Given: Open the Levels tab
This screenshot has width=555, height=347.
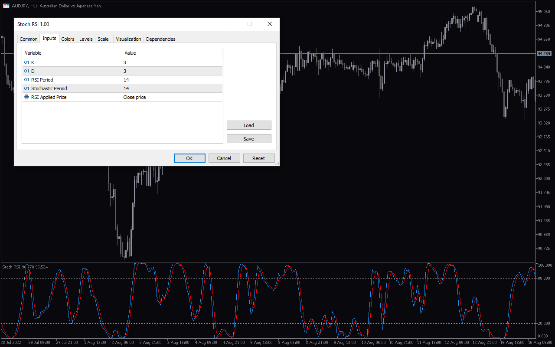Looking at the screenshot, I should [86, 39].
